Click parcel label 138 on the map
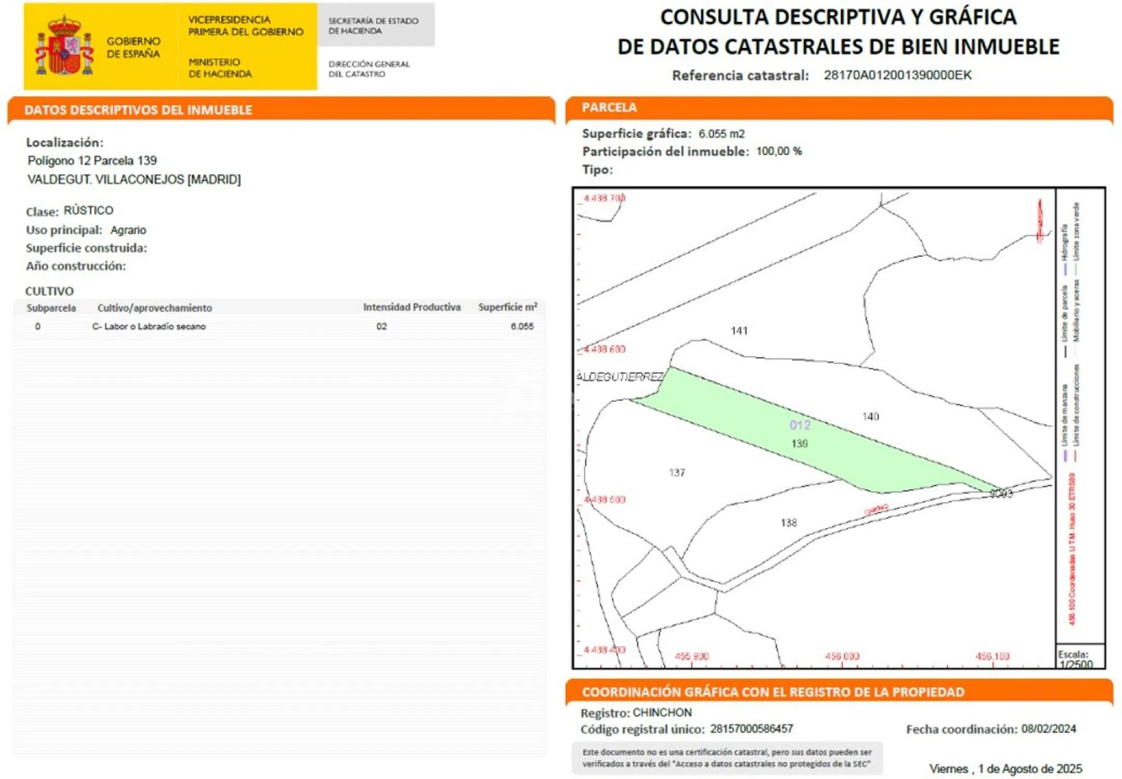1122x779 pixels. [788, 522]
